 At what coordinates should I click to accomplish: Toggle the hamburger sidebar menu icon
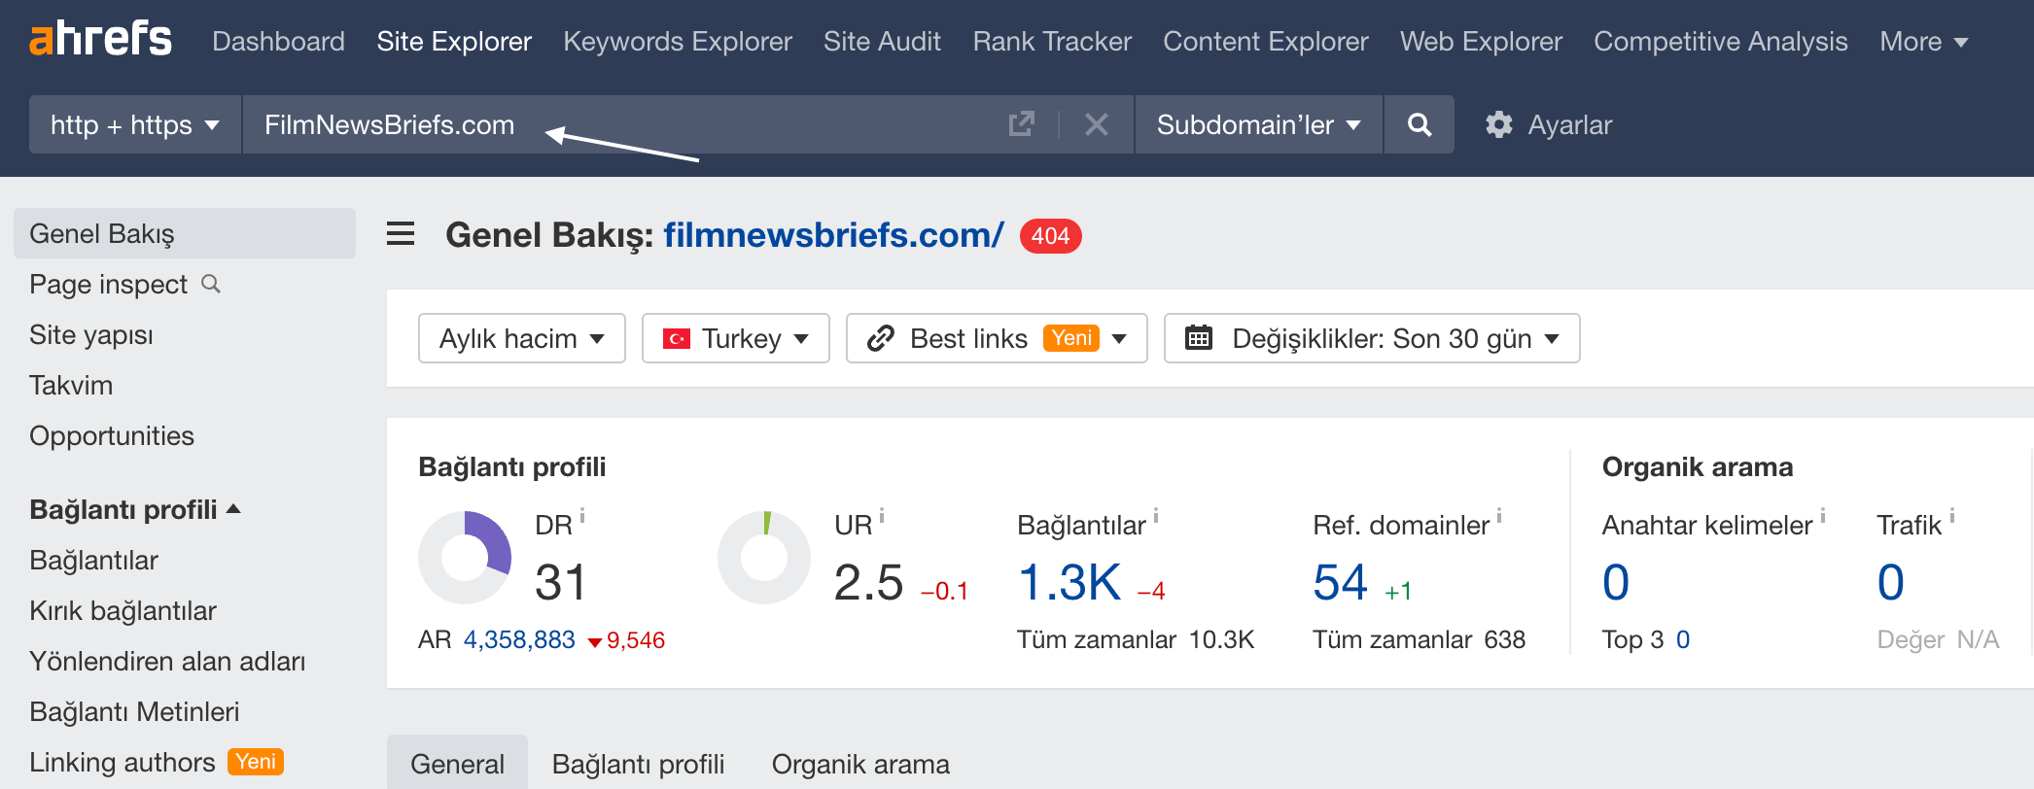point(401,234)
